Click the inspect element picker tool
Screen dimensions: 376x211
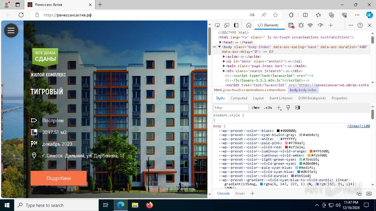tap(217, 25)
